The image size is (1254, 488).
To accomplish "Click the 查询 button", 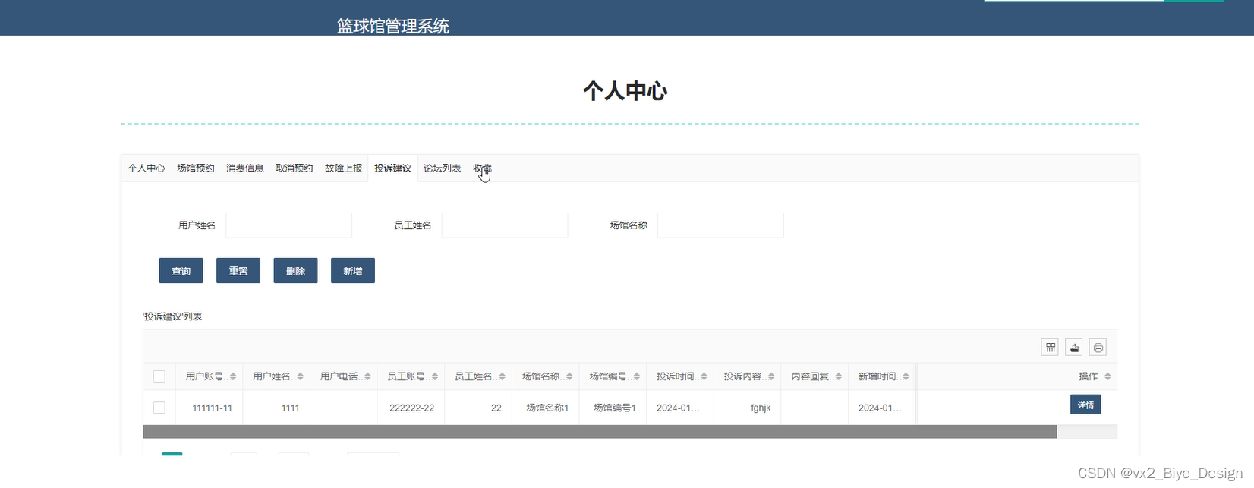I will click(x=181, y=271).
